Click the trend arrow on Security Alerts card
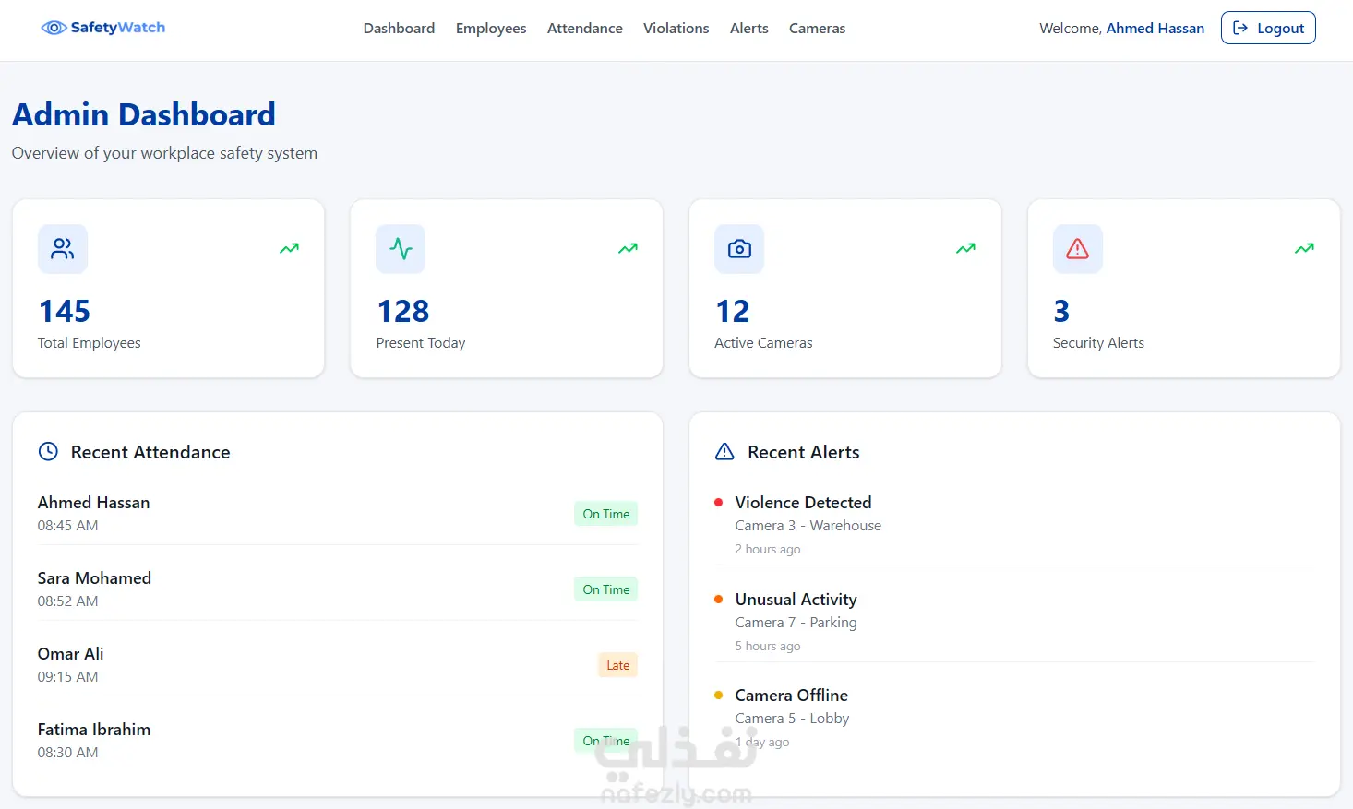 click(x=1304, y=248)
